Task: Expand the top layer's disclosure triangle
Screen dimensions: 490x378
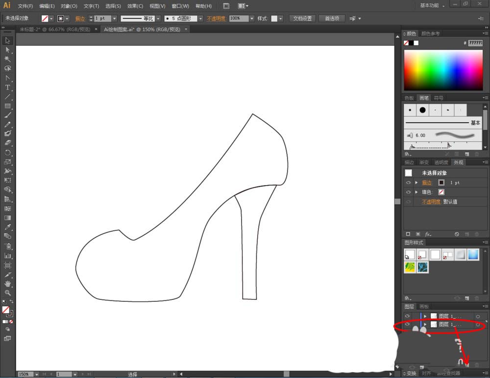Action: point(425,317)
